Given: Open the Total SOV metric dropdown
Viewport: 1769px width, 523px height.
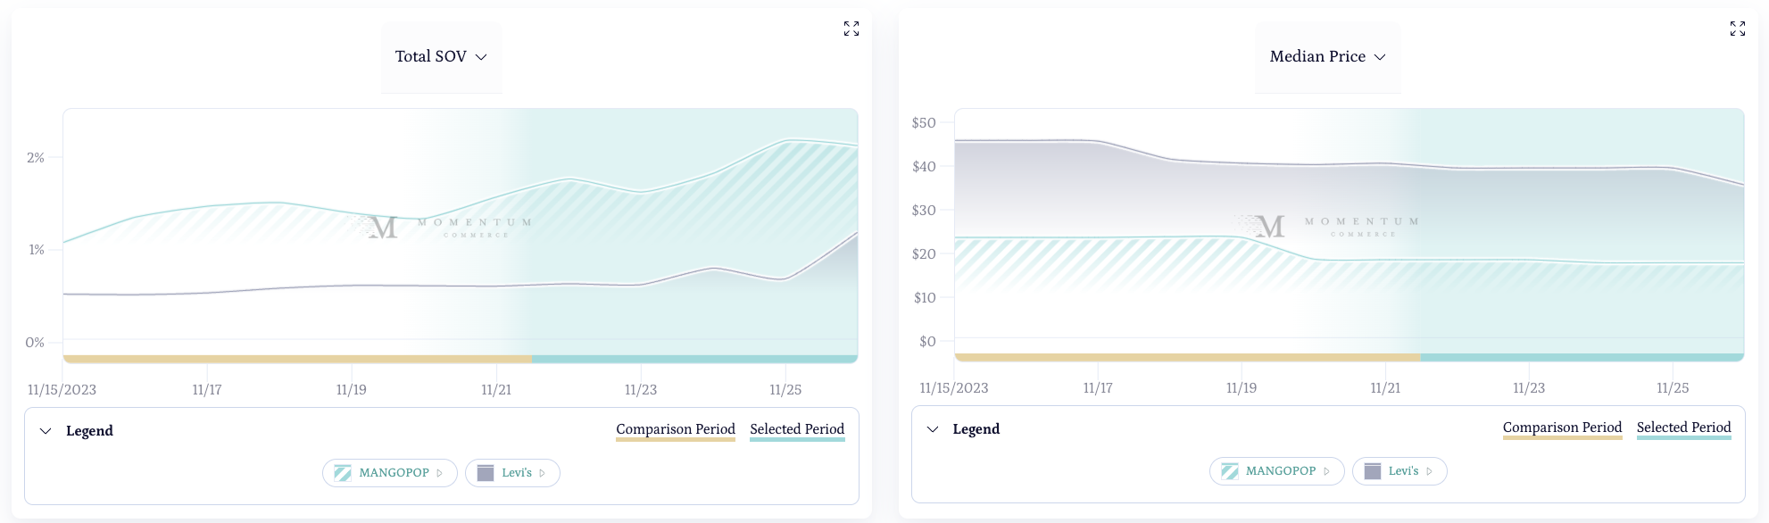Looking at the screenshot, I should [441, 56].
